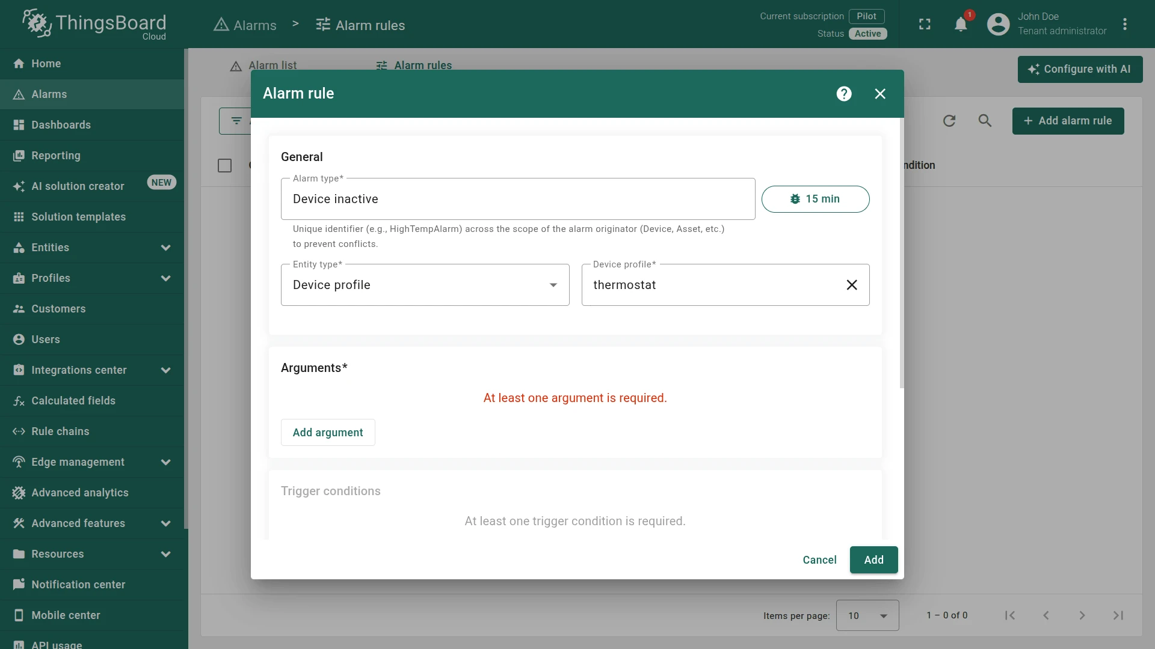Viewport: 1155px width, 649px height.
Task: Open Rule chains
Action: [92, 431]
